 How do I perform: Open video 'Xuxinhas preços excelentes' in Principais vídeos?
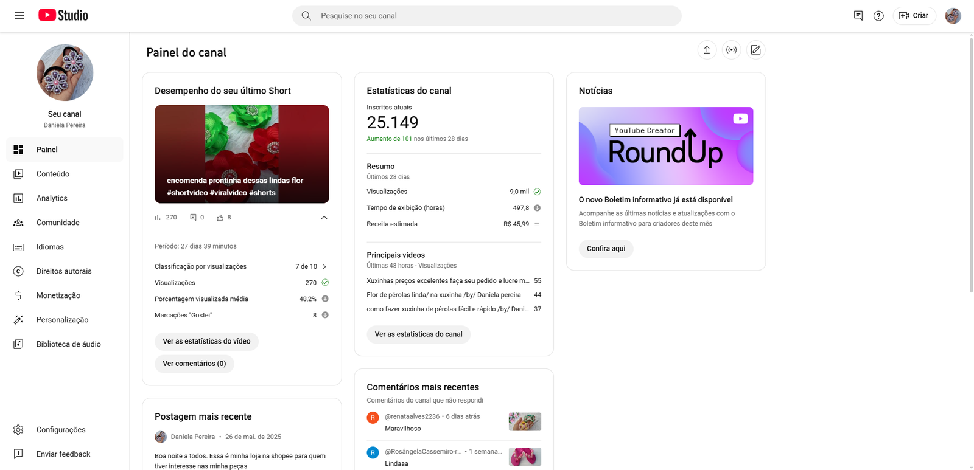click(448, 281)
